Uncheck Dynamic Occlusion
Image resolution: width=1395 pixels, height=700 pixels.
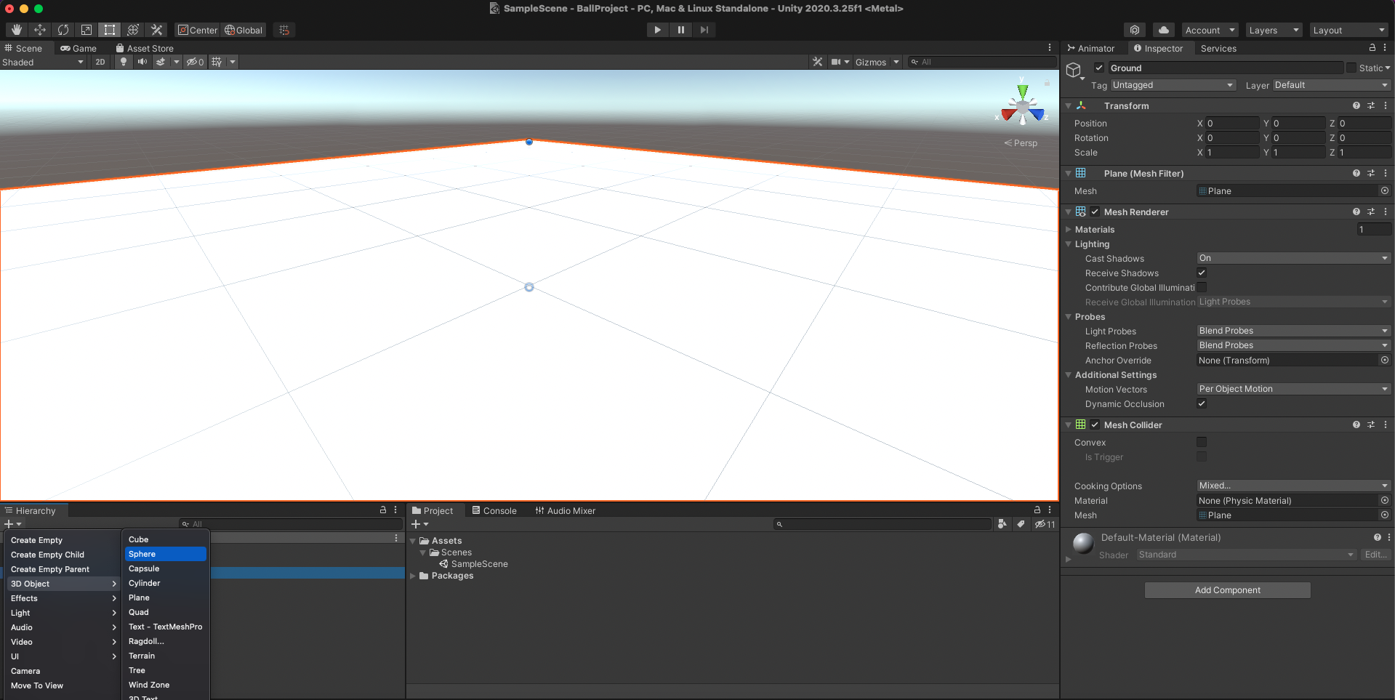(1202, 403)
